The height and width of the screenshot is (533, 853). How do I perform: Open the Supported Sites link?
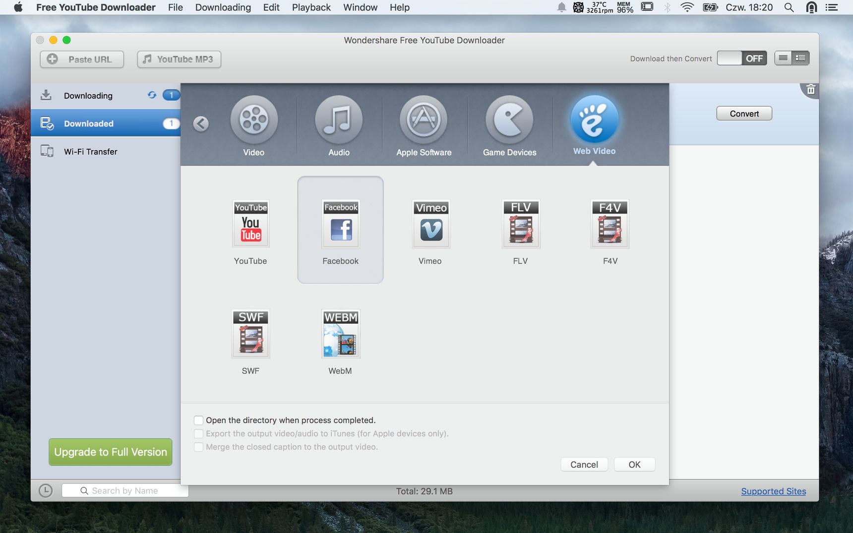coord(773,491)
